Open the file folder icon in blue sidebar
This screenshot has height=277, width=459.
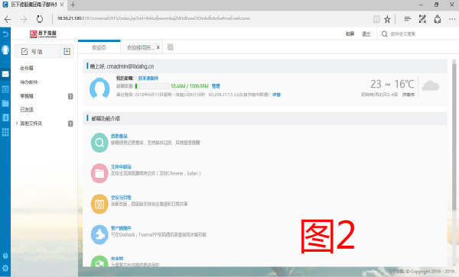coord(5,103)
